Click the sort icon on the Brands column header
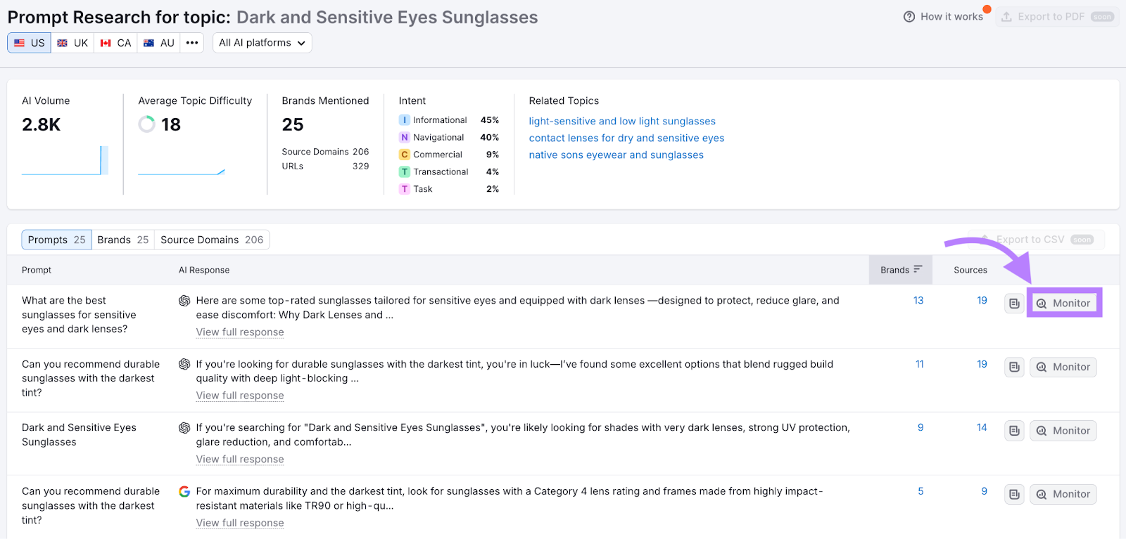The image size is (1126, 539). point(919,269)
